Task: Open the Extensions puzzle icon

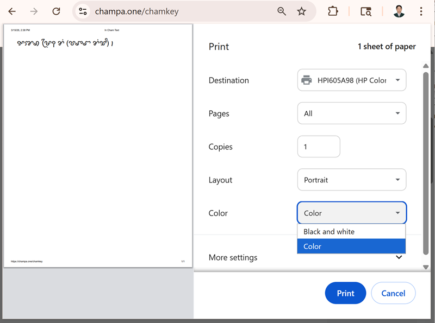Action: pyautogui.click(x=333, y=11)
